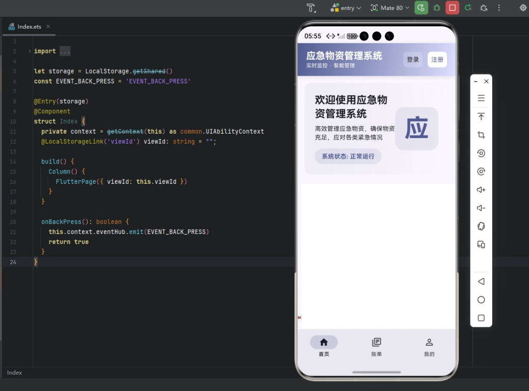The width and height of the screenshot is (529, 391).
Task: Open the more options kebab menu
Action: click(x=499, y=8)
